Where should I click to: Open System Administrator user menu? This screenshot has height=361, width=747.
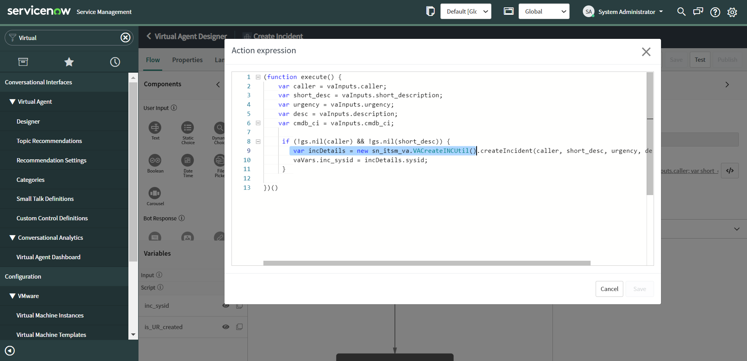(x=623, y=12)
